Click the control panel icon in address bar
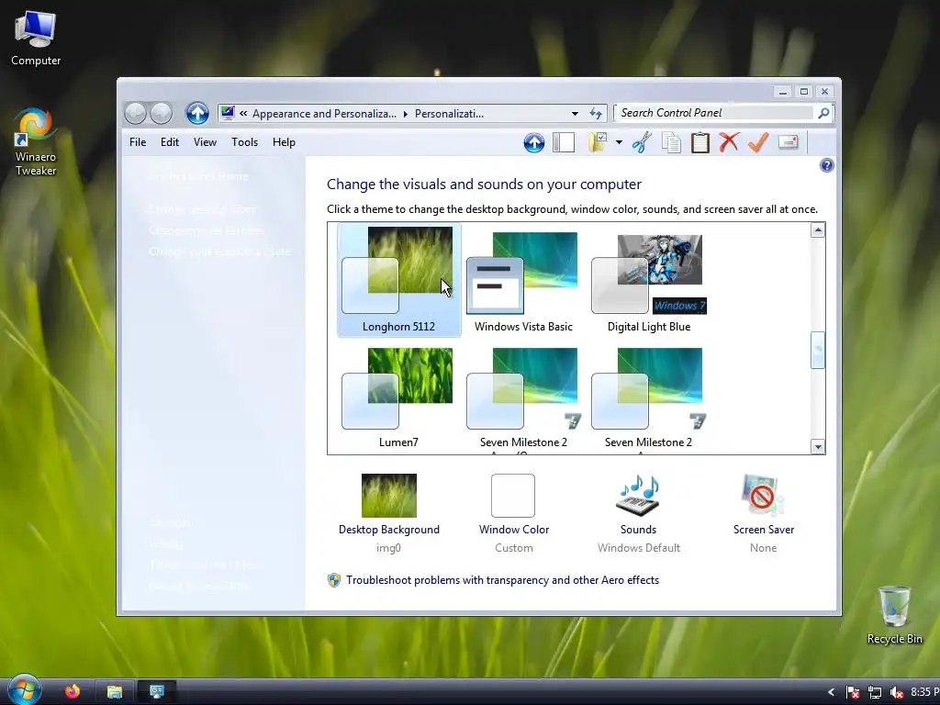 (228, 113)
